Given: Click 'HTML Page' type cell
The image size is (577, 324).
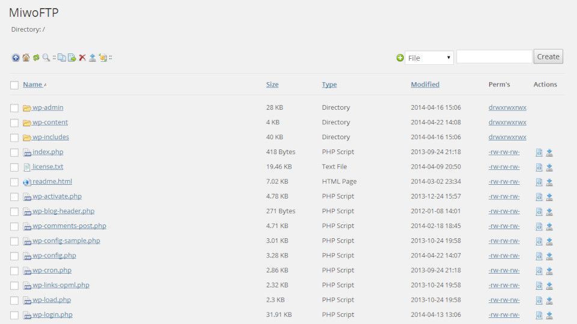Looking at the screenshot, I should tap(339, 181).
